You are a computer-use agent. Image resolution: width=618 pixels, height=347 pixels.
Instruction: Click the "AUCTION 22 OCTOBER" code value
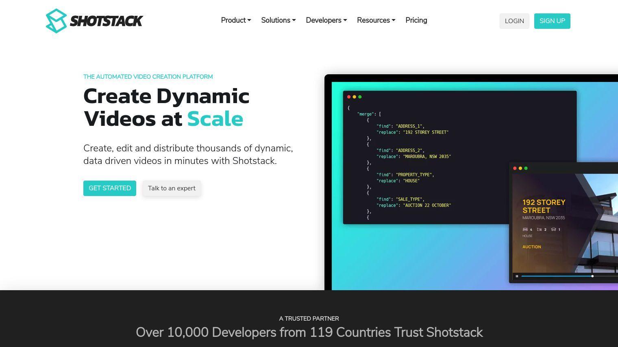point(427,205)
